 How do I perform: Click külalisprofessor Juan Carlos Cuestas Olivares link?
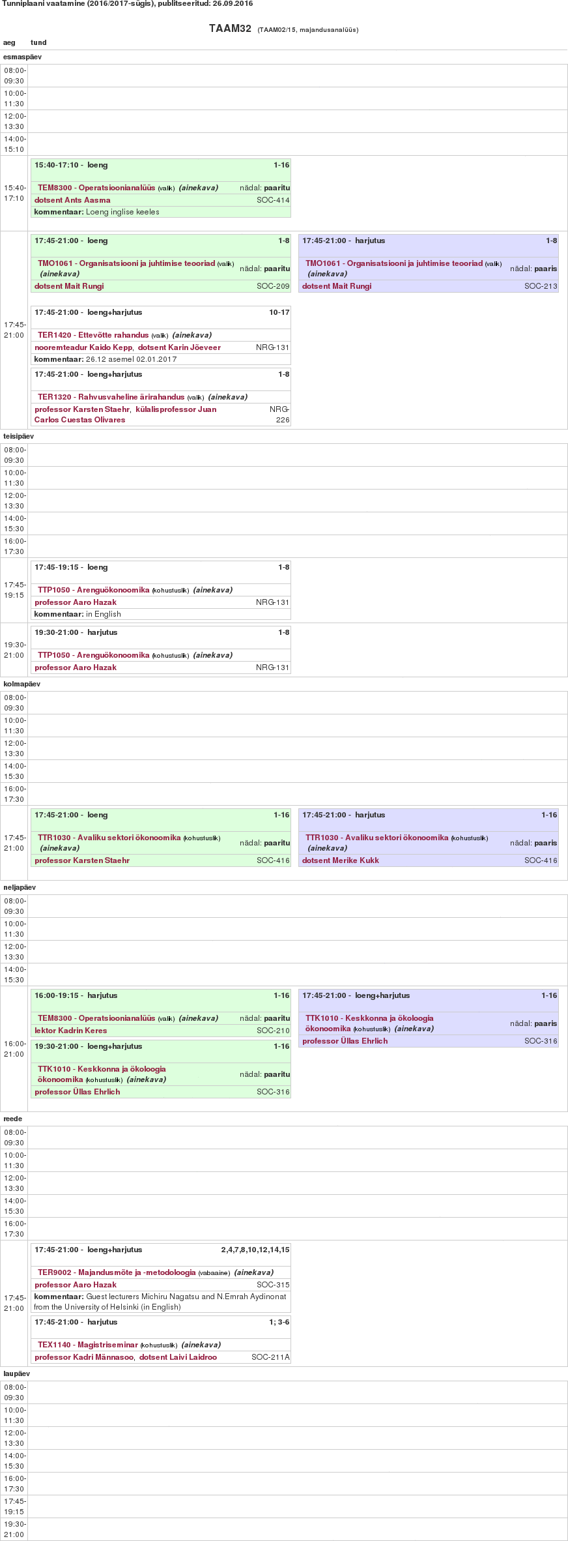176,409
